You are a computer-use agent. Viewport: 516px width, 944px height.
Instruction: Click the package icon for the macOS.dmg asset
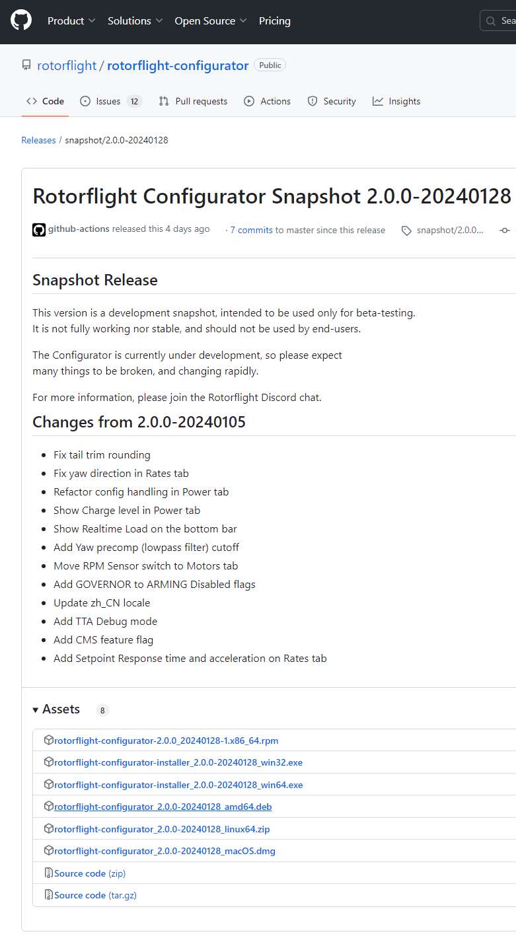[x=48, y=851]
